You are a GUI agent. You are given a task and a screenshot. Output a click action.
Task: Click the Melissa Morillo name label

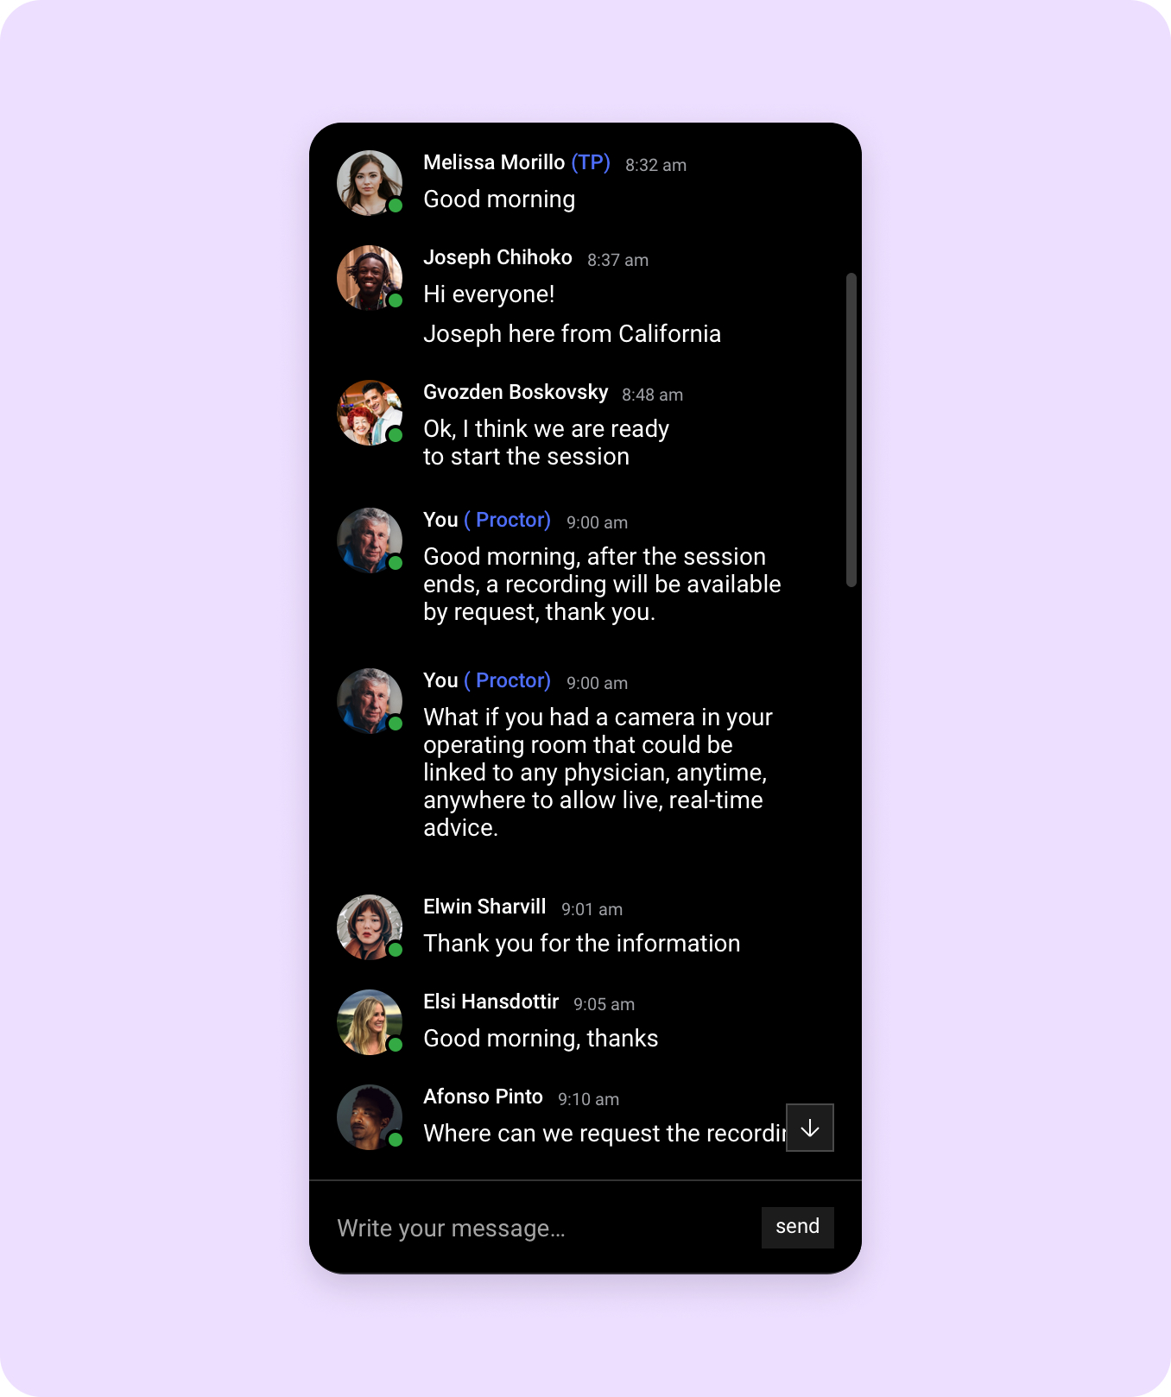pos(494,162)
